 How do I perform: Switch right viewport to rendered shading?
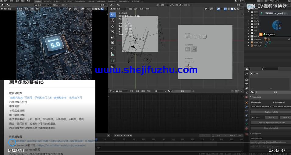(x=238, y=9)
